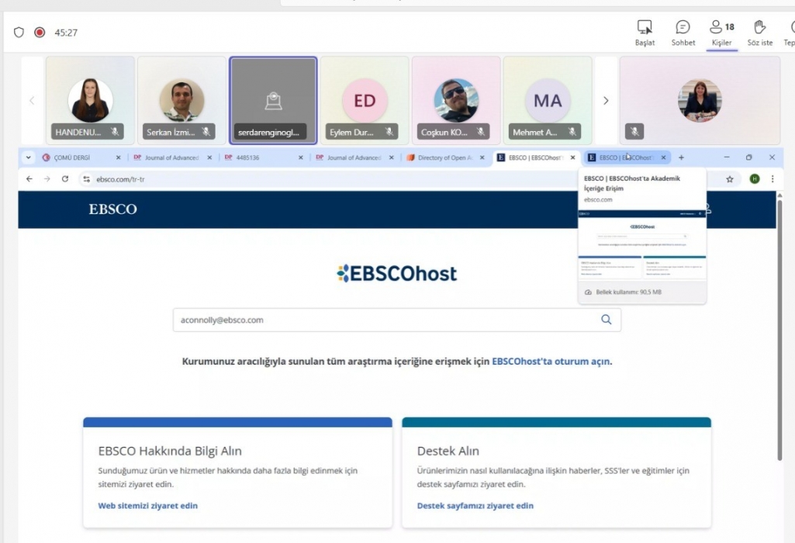Switch to the ÇOMÜ DERGİ tab
Image resolution: width=795 pixels, height=543 pixels.
tap(81, 157)
